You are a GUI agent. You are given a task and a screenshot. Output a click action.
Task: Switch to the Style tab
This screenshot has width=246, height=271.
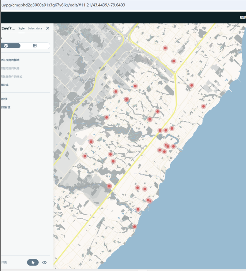21,28
